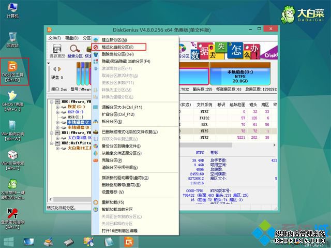
Task: Expand the 恢复(G:) partition node
Action: coord(57,107)
